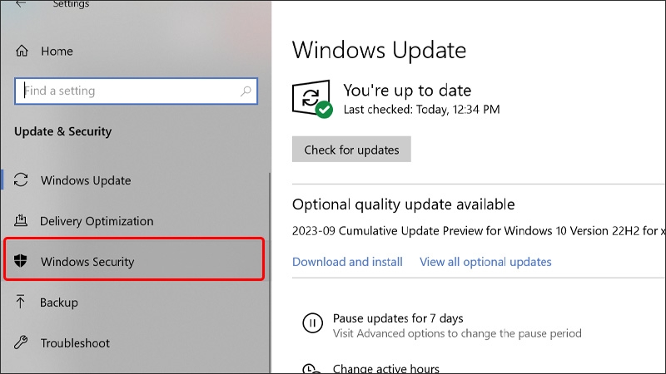The height and width of the screenshot is (374, 666).
Task: Click the Backup upward arrow icon
Action: click(x=20, y=302)
